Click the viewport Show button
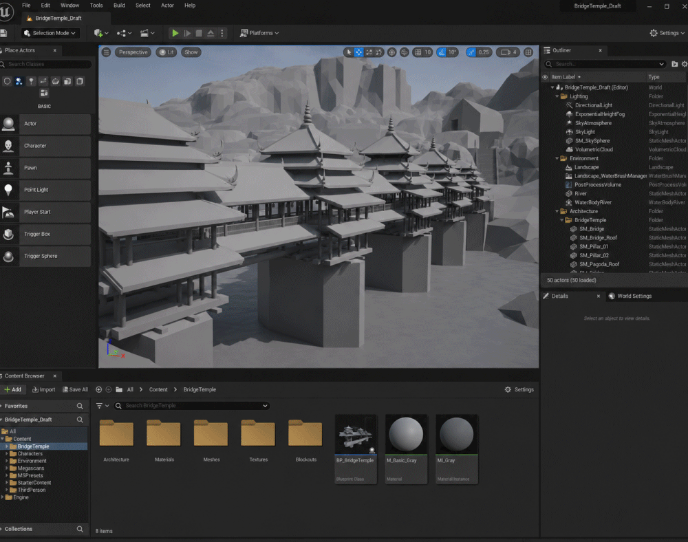The height and width of the screenshot is (542, 688). (191, 52)
